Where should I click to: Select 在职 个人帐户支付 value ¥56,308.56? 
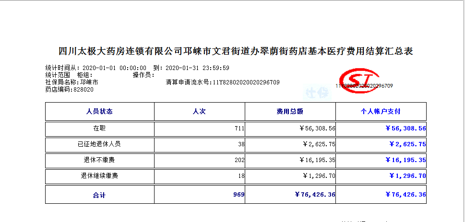(405, 129)
